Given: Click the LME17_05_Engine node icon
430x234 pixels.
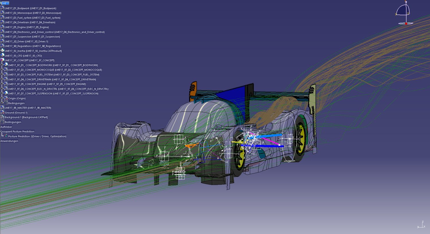Looking at the screenshot, I should [2, 27].
